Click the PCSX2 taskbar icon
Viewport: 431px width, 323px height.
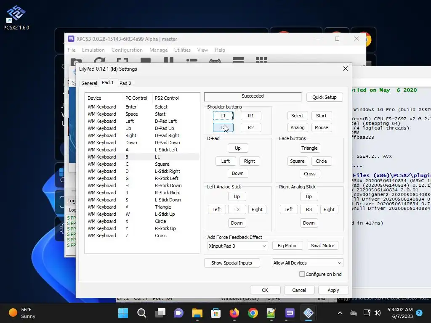(308, 313)
